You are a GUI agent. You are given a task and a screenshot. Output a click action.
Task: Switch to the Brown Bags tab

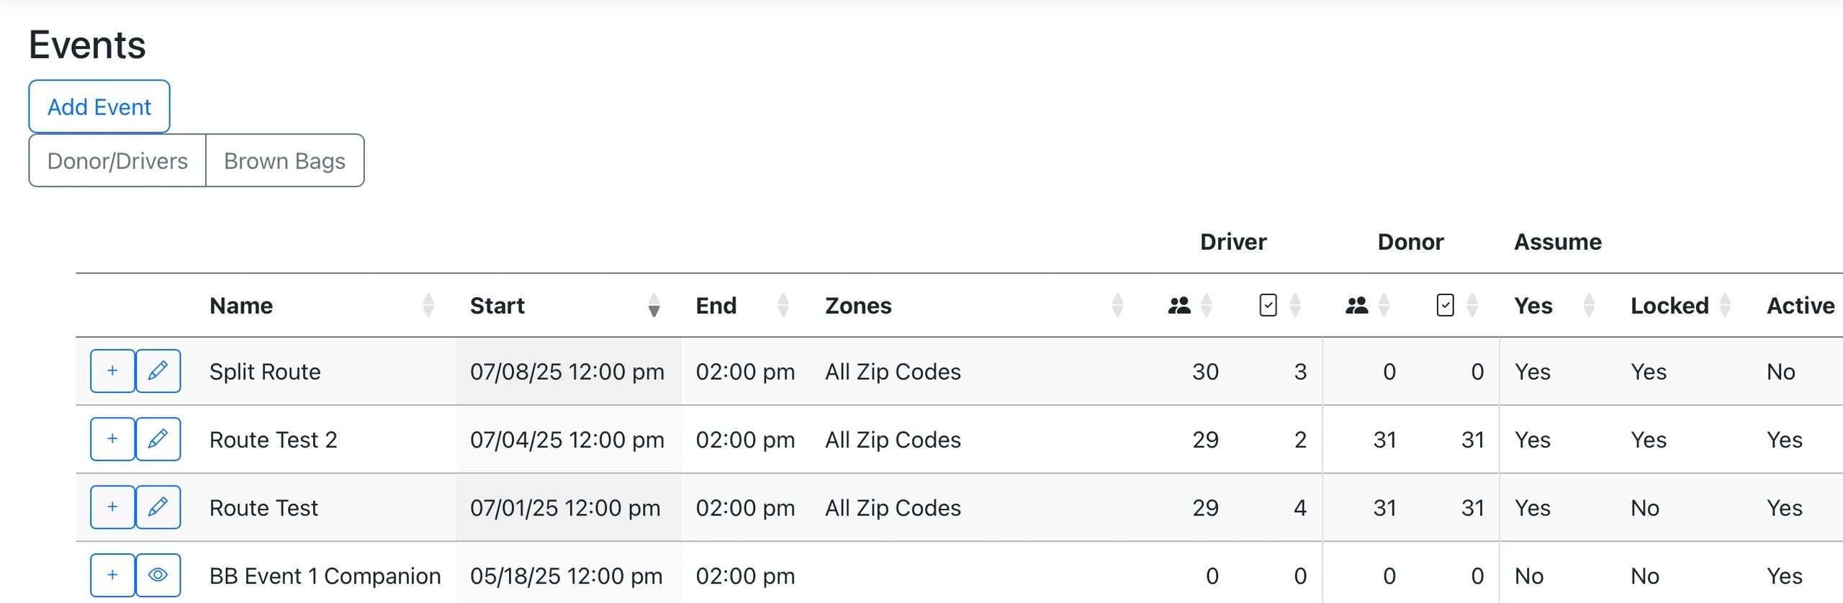click(x=284, y=160)
